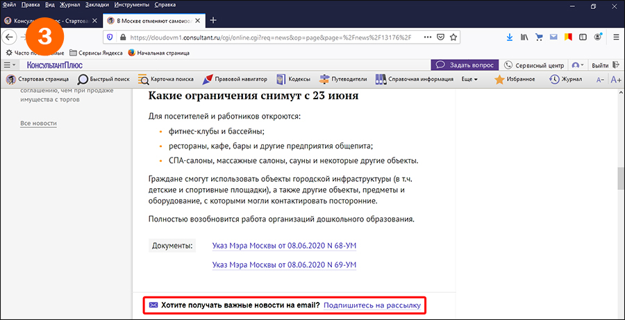Open Карточка поиска search card
The height and width of the screenshot is (320, 625).
[x=166, y=79]
